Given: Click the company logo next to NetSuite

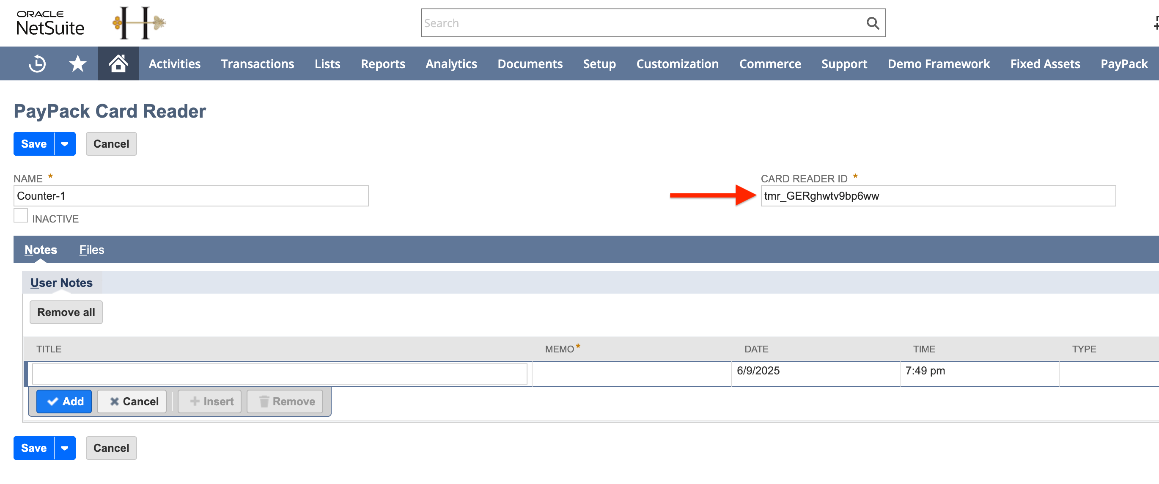Looking at the screenshot, I should tap(137, 22).
